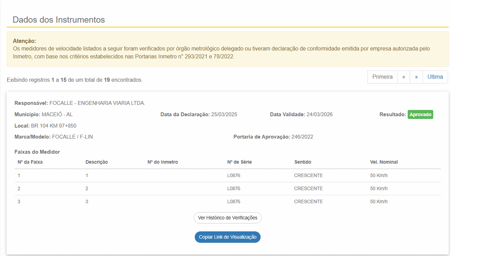Open Ver Histórico de Verificações
484x256 pixels.
coord(228,218)
